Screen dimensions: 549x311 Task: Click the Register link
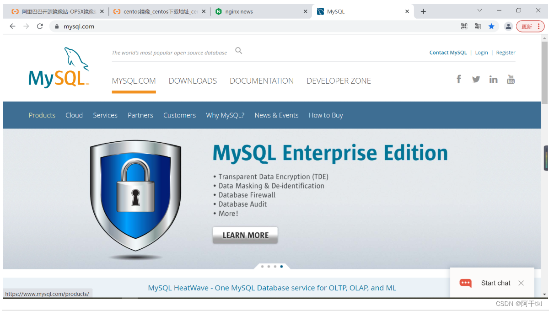point(506,53)
